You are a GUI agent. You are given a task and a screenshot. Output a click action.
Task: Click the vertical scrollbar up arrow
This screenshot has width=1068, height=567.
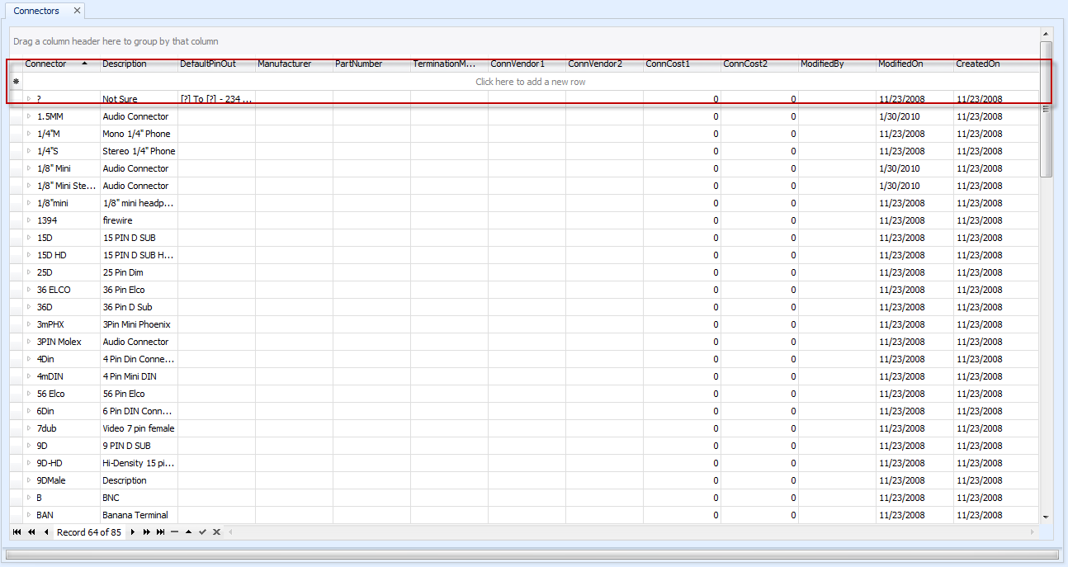point(1046,35)
